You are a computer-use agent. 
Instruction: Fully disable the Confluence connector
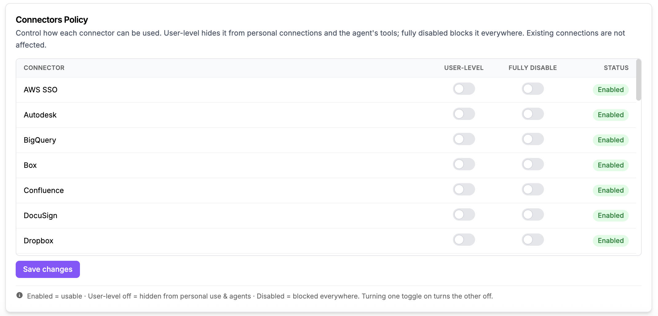[533, 190]
